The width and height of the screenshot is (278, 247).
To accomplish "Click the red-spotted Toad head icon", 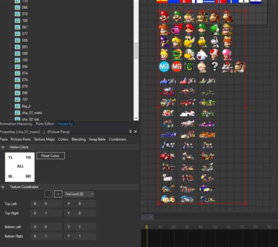I will click(214, 55).
